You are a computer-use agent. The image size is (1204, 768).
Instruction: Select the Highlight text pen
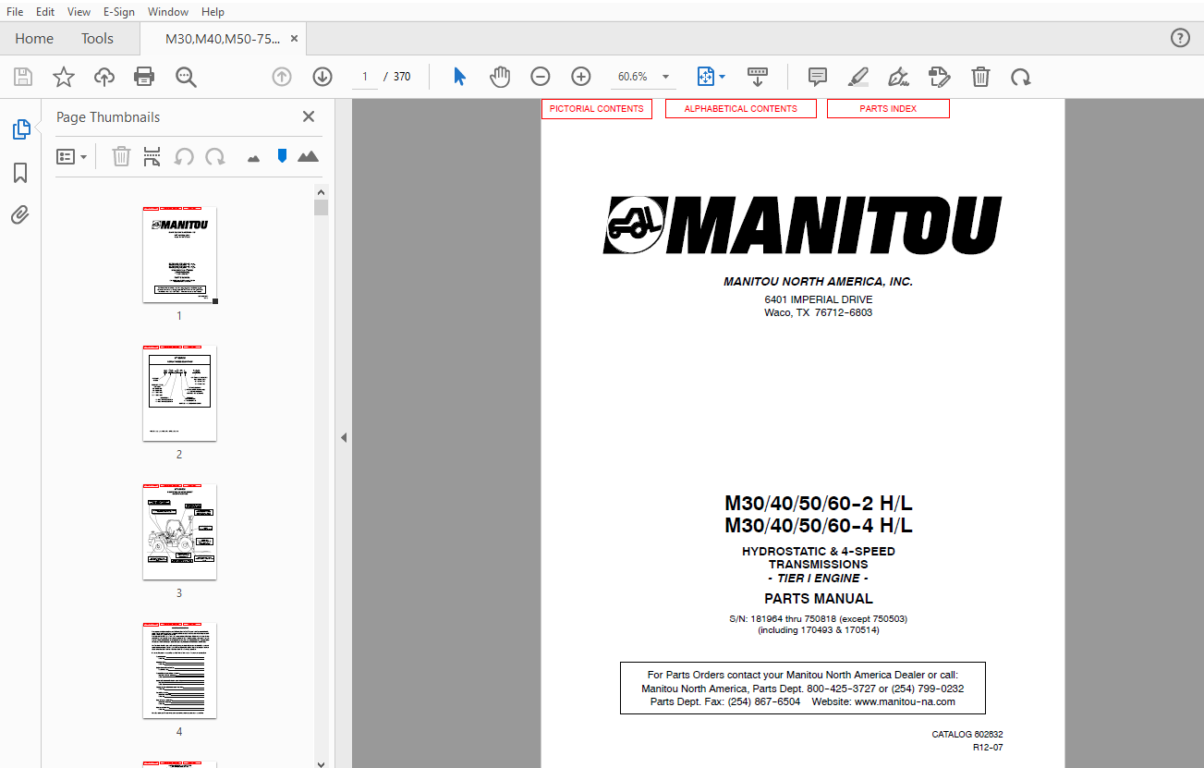(858, 77)
